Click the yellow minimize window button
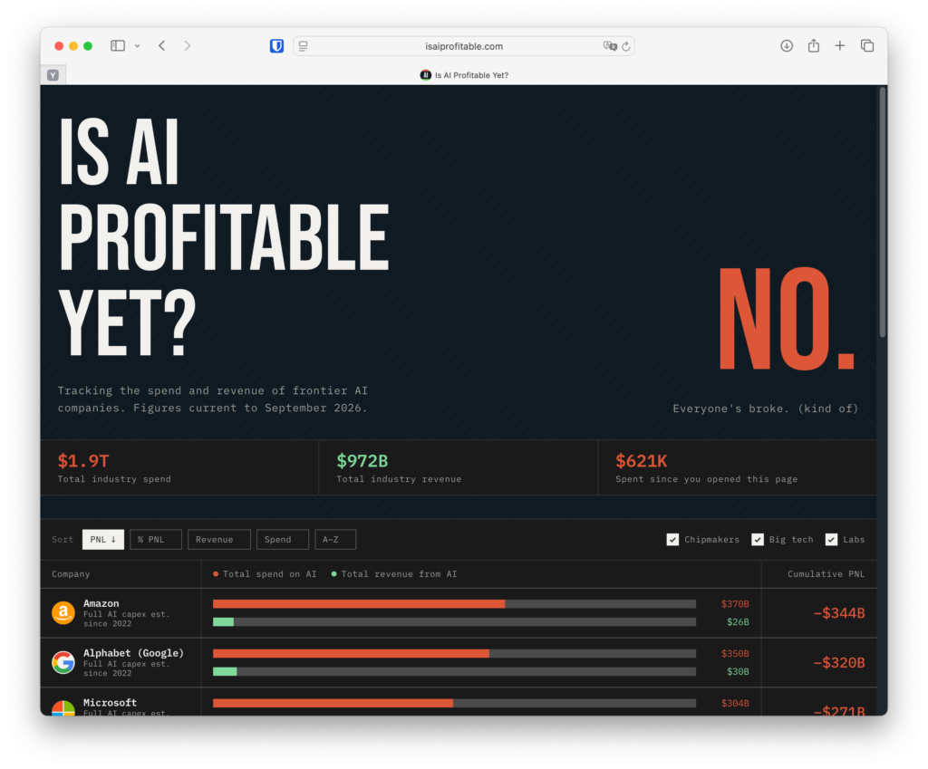Screen dimensions: 928x769 73,46
